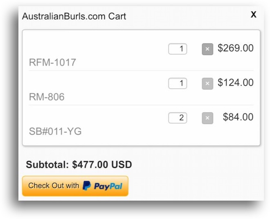Delete the SB#011-YG item
The height and width of the screenshot is (219, 270).
(x=207, y=118)
